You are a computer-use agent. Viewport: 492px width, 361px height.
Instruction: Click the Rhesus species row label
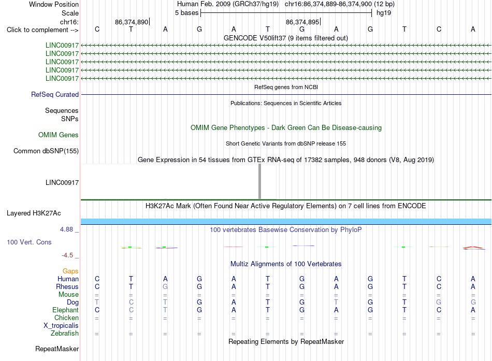pos(67,286)
